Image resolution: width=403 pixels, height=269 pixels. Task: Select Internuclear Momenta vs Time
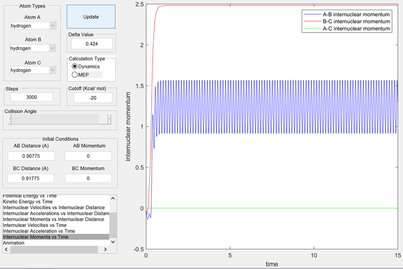(56, 237)
